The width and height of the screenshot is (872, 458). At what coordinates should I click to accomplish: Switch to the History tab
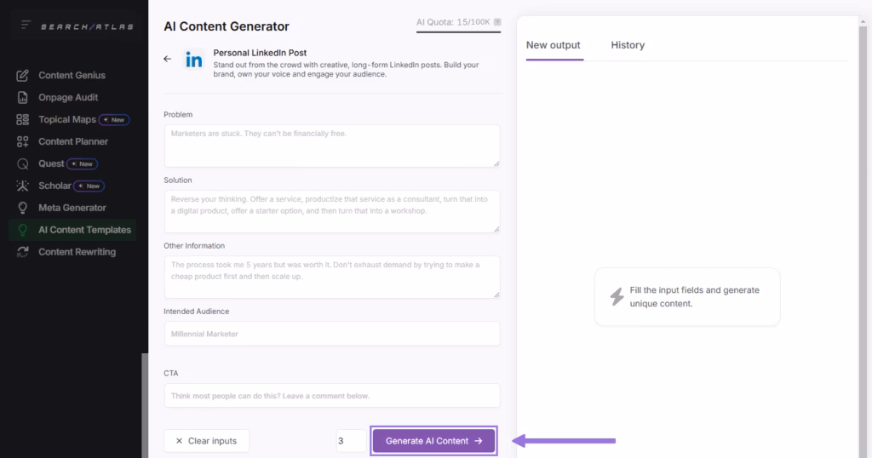click(628, 45)
